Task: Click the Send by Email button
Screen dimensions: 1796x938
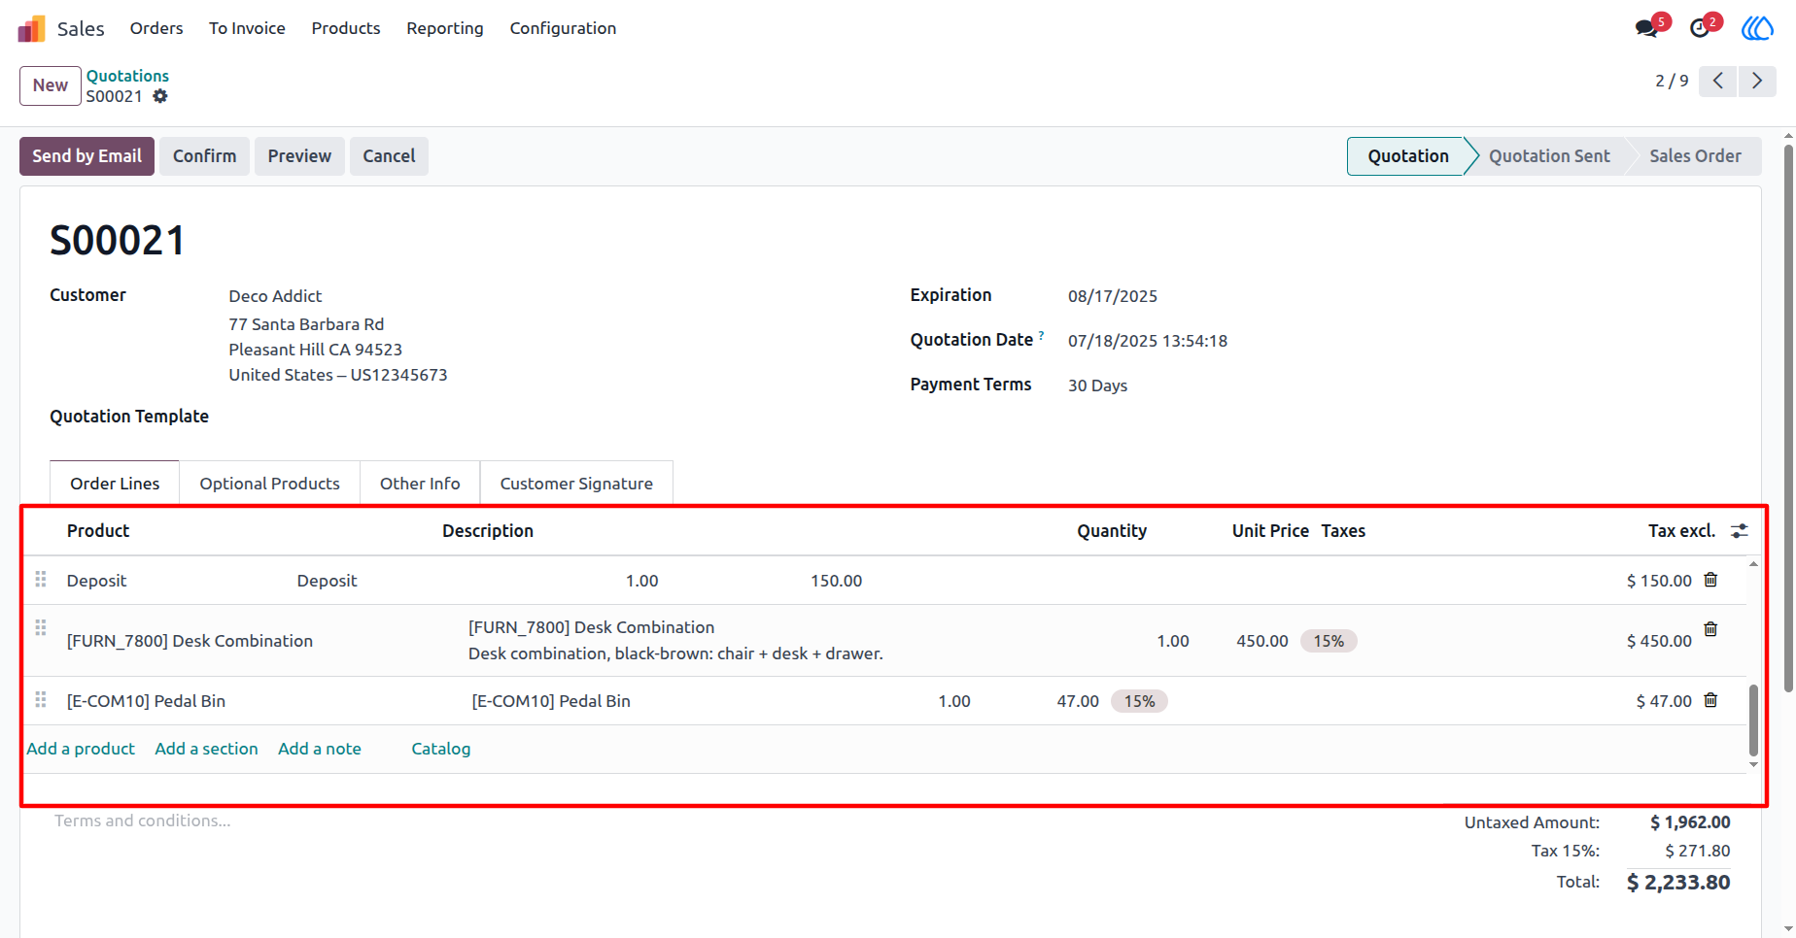Action: click(86, 156)
